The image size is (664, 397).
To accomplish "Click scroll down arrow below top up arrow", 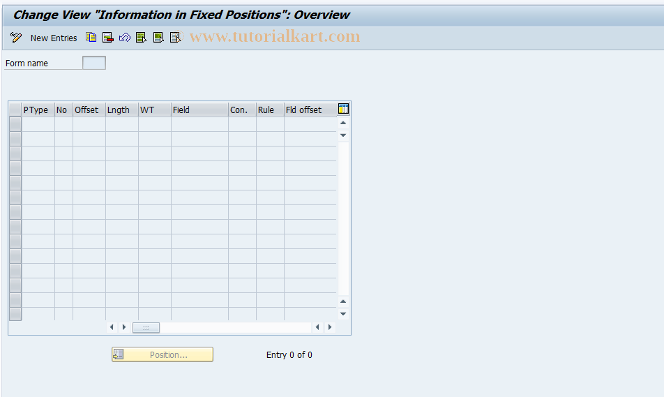I will [343, 135].
